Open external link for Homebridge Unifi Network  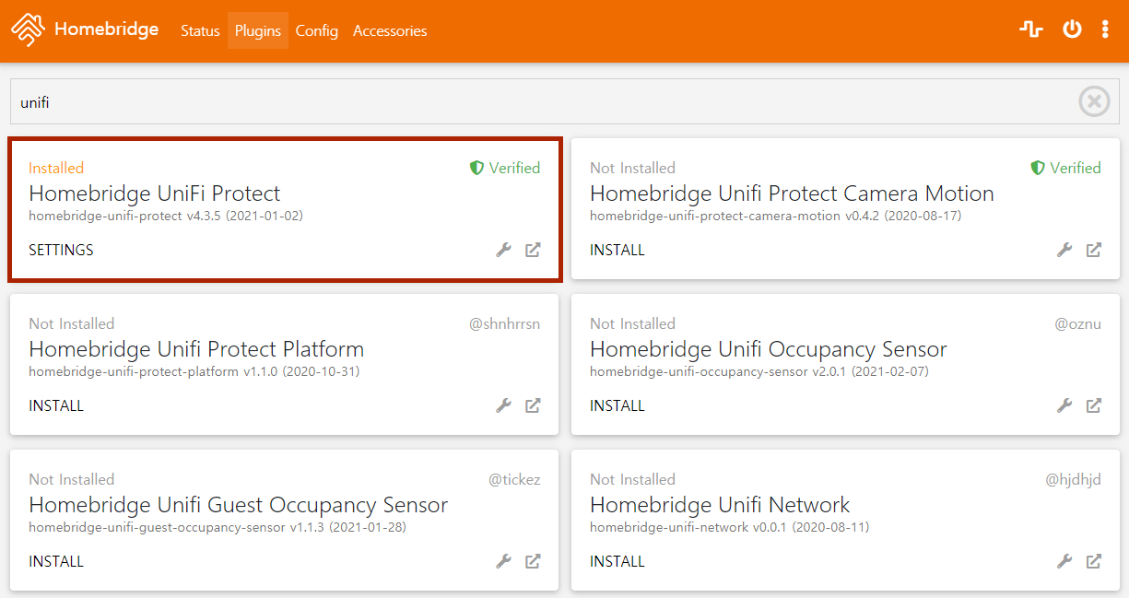1093,561
